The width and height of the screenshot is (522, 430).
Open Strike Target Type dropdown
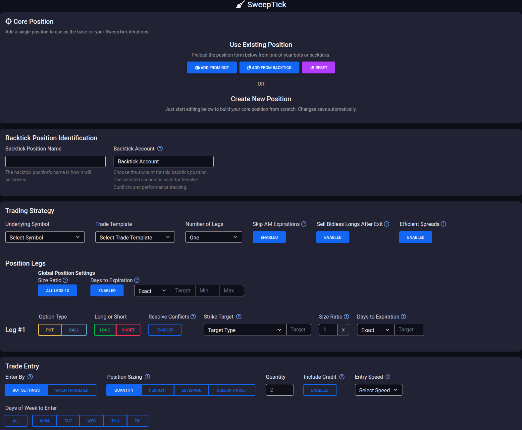point(245,330)
